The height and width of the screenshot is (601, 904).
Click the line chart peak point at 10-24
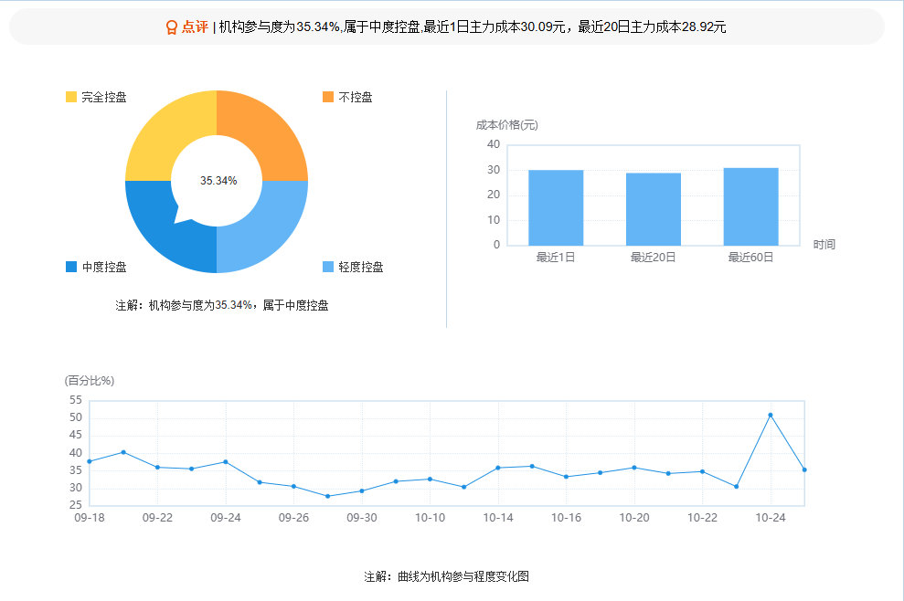[x=771, y=415]
